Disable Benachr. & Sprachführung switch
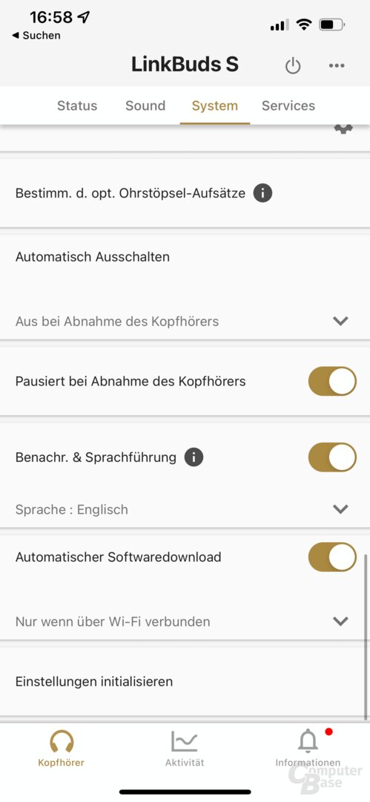 point(332,457)
